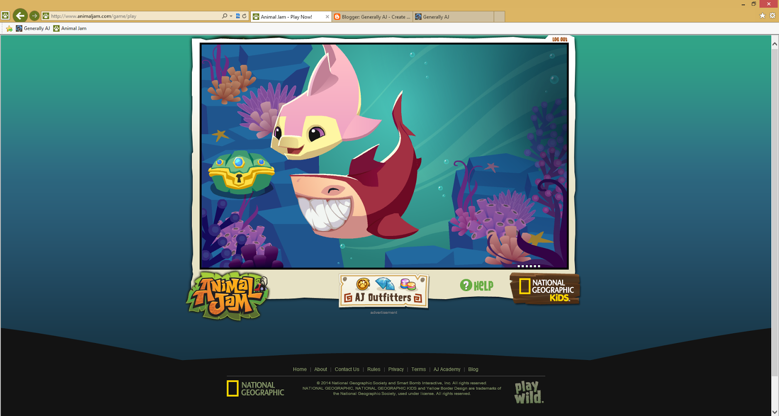Viewport: 779px width, 416px height.
Task: Open the 'Generally AJ' favorites bar bookmark
Action: pos(33,28)
